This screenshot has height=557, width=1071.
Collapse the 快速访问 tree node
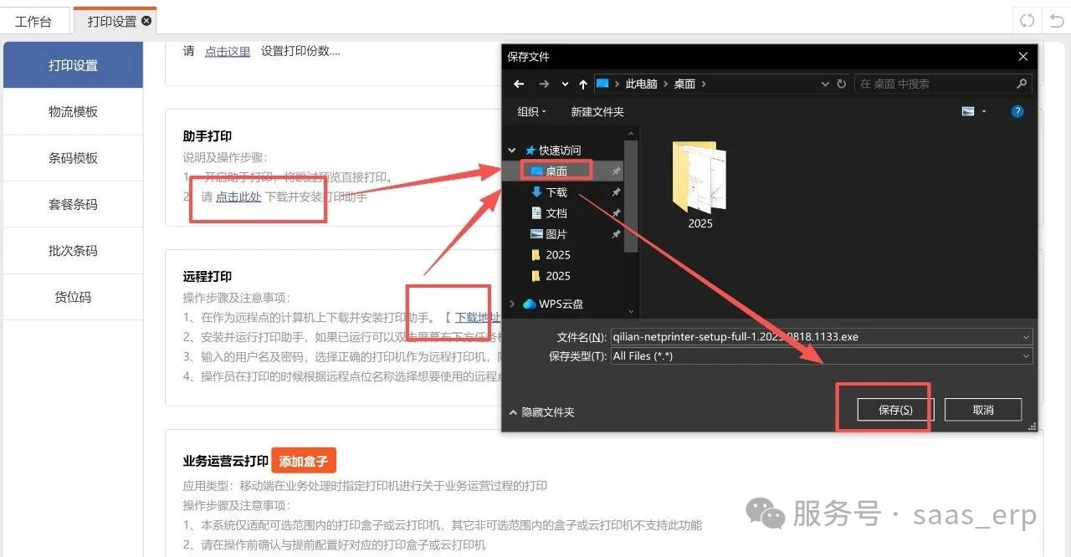pyautogui.click(x=512, y=151)
